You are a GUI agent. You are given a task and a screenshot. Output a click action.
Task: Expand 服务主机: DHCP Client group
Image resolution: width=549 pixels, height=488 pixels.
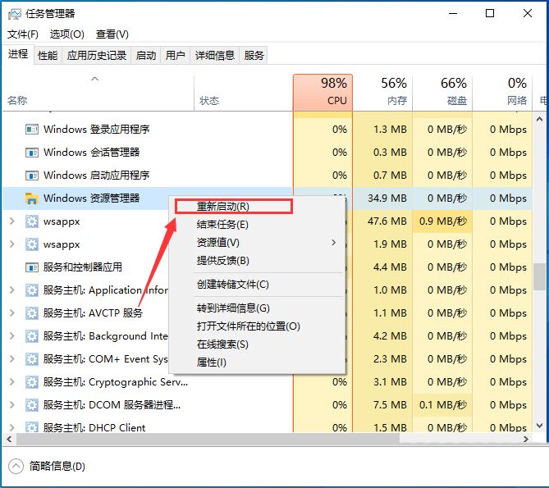(x=12, y=427)
